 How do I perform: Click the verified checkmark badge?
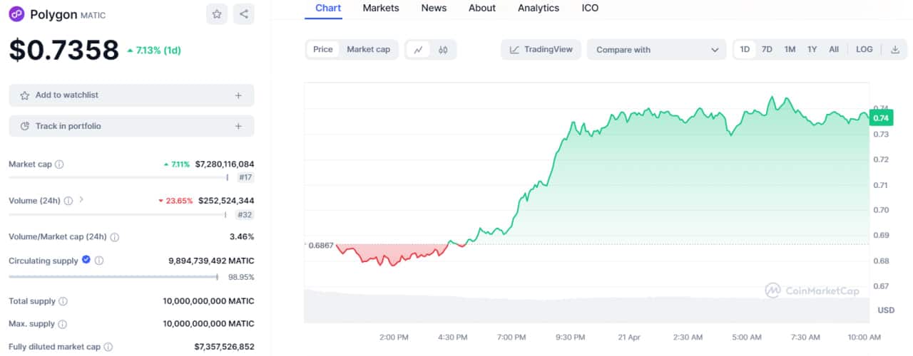[86, 260]
